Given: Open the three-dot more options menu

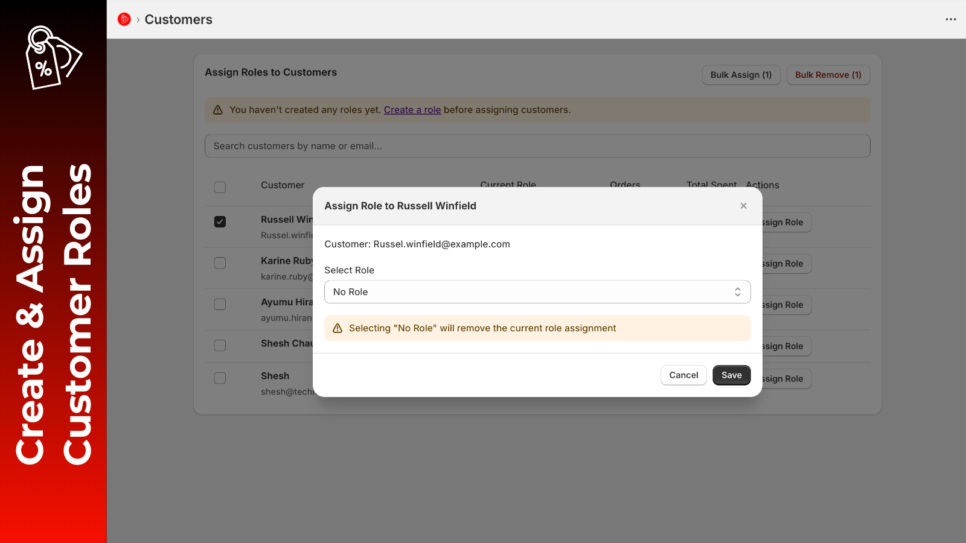Looking at the screenshot, I should [x=951, y=19].
